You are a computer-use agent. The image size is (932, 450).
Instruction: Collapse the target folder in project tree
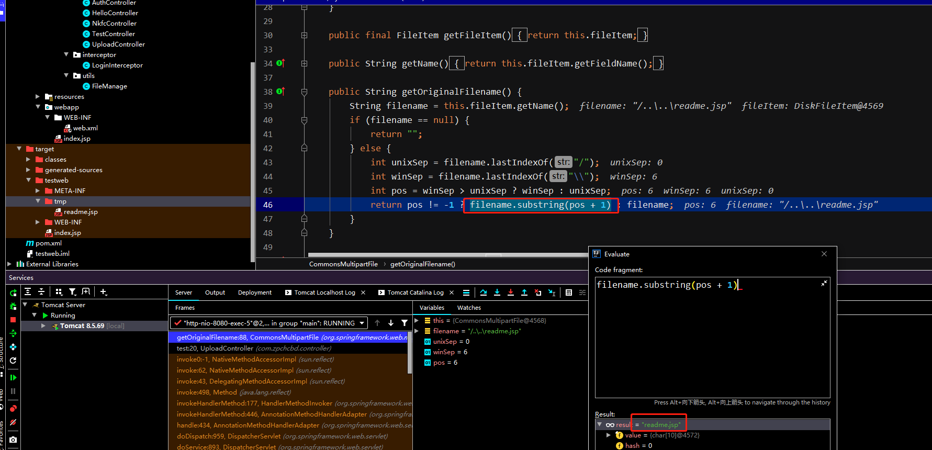[x=19, y=149]
